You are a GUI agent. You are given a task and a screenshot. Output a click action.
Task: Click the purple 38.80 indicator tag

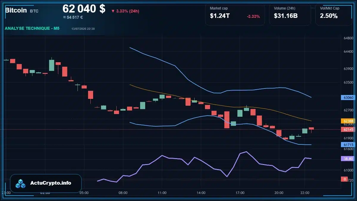pos(348,159)
